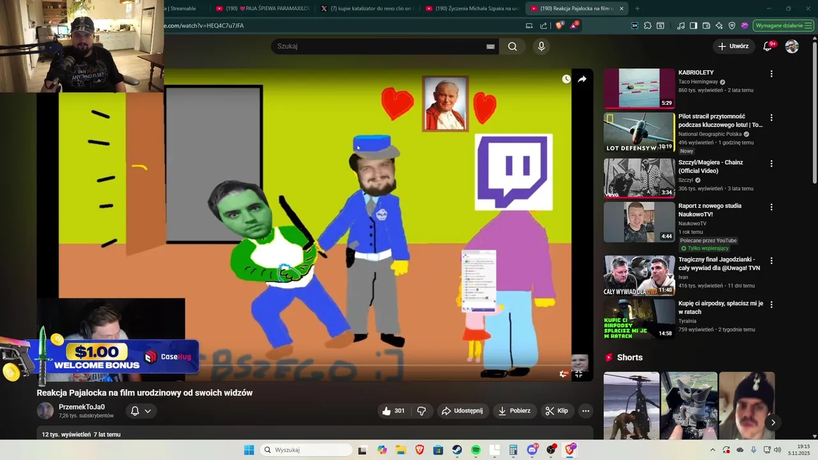Open Kupię ci airpodsy video thumbnail
Viewport: 818px width, 460px height.
(639, 319)
